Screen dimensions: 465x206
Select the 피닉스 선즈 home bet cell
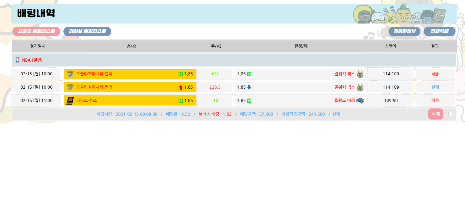(129, 101)
